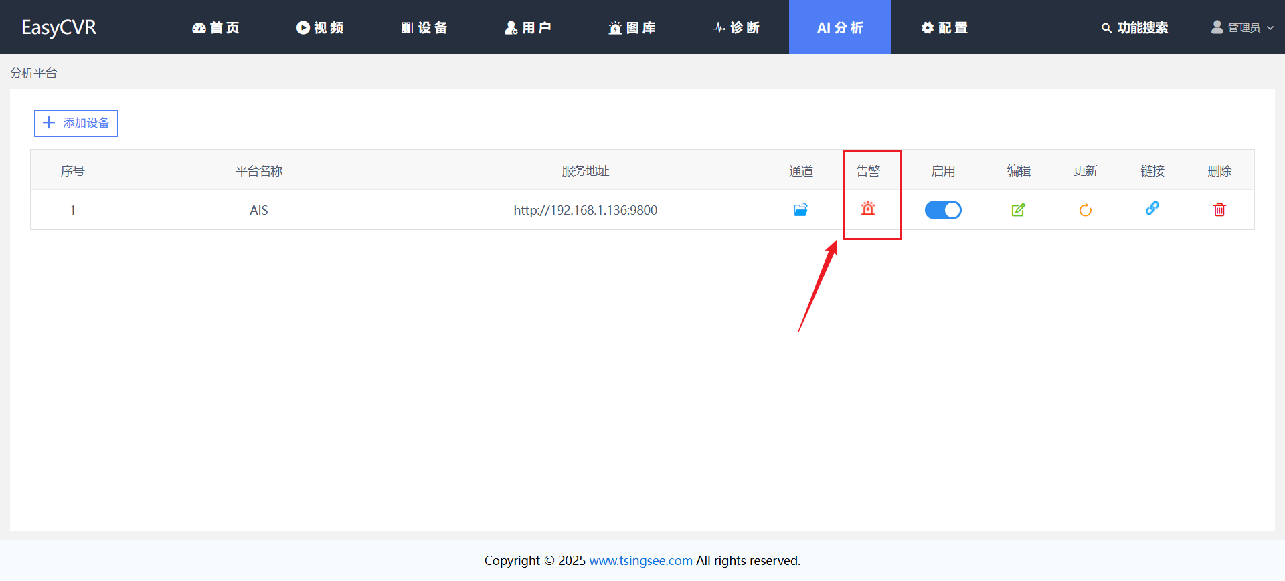Click the EasyCVR logo
Screen dimensions: 1285x581
point(59,27)
